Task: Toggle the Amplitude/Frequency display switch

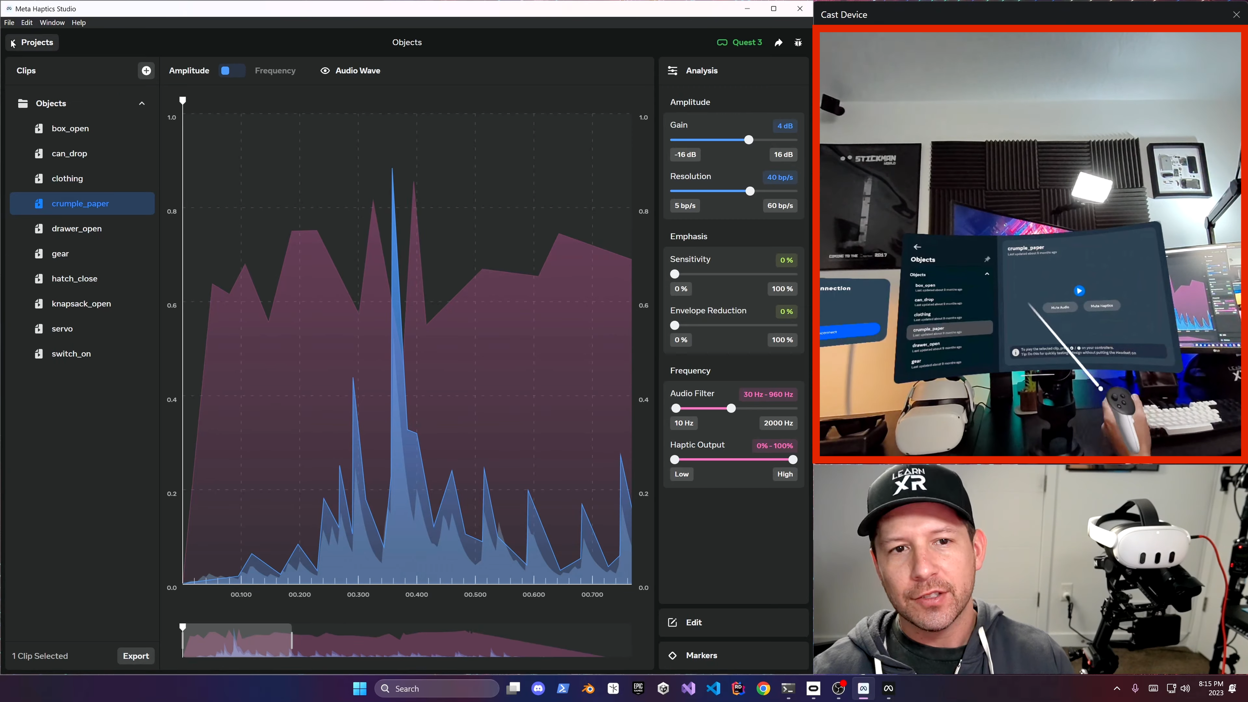Action: [231, 70]
